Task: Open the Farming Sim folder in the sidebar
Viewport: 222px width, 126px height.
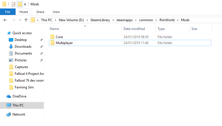Action: [24, 87]
